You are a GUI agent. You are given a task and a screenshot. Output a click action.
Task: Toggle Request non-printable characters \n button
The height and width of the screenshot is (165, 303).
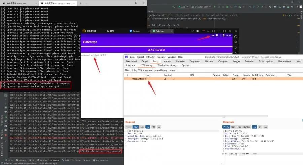click(x=154, y=127)
